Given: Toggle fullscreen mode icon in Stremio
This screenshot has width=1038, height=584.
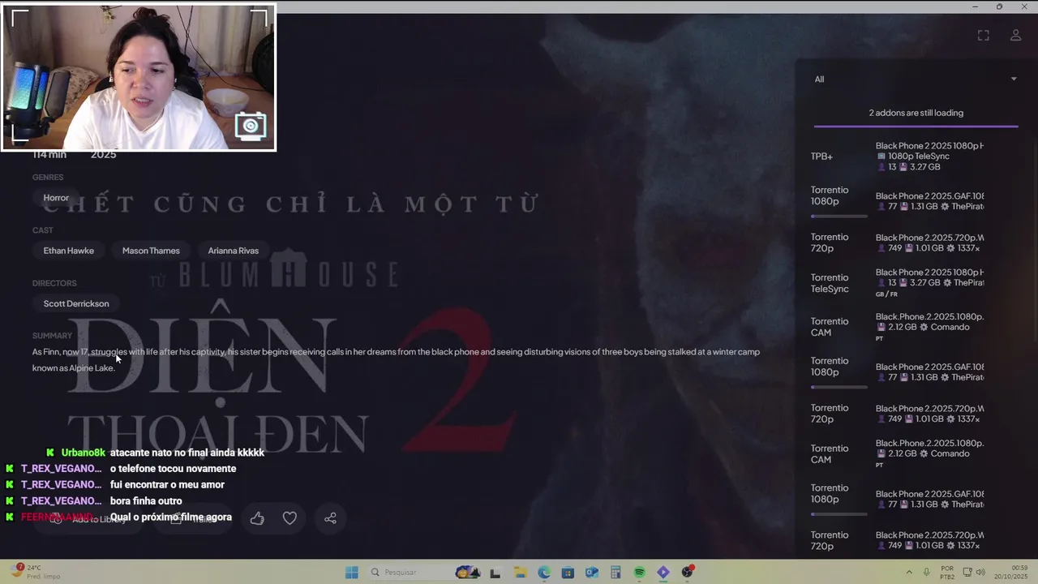Looking at the screenshot, I should tap(983, 36).
